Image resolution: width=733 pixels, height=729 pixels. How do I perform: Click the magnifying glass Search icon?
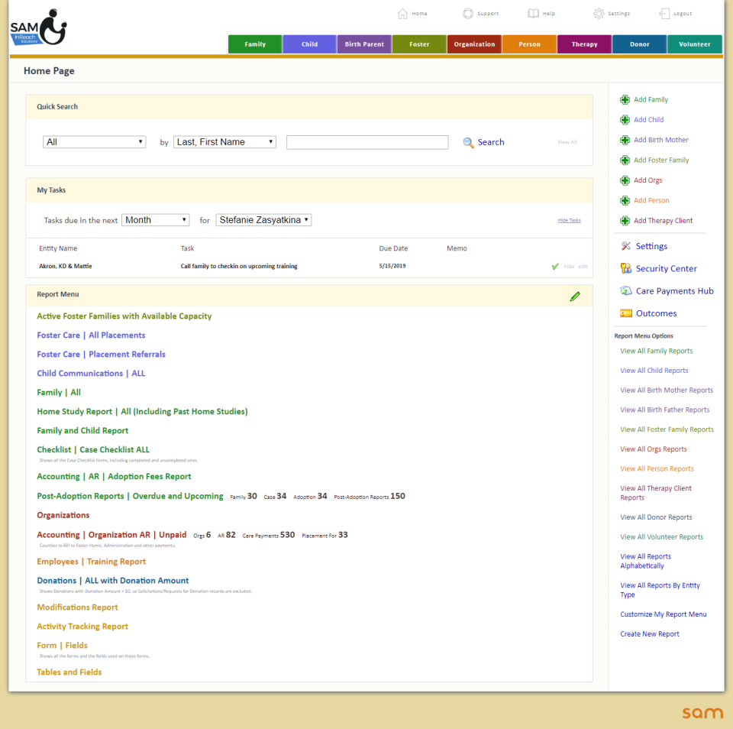(x=467, y=142)
